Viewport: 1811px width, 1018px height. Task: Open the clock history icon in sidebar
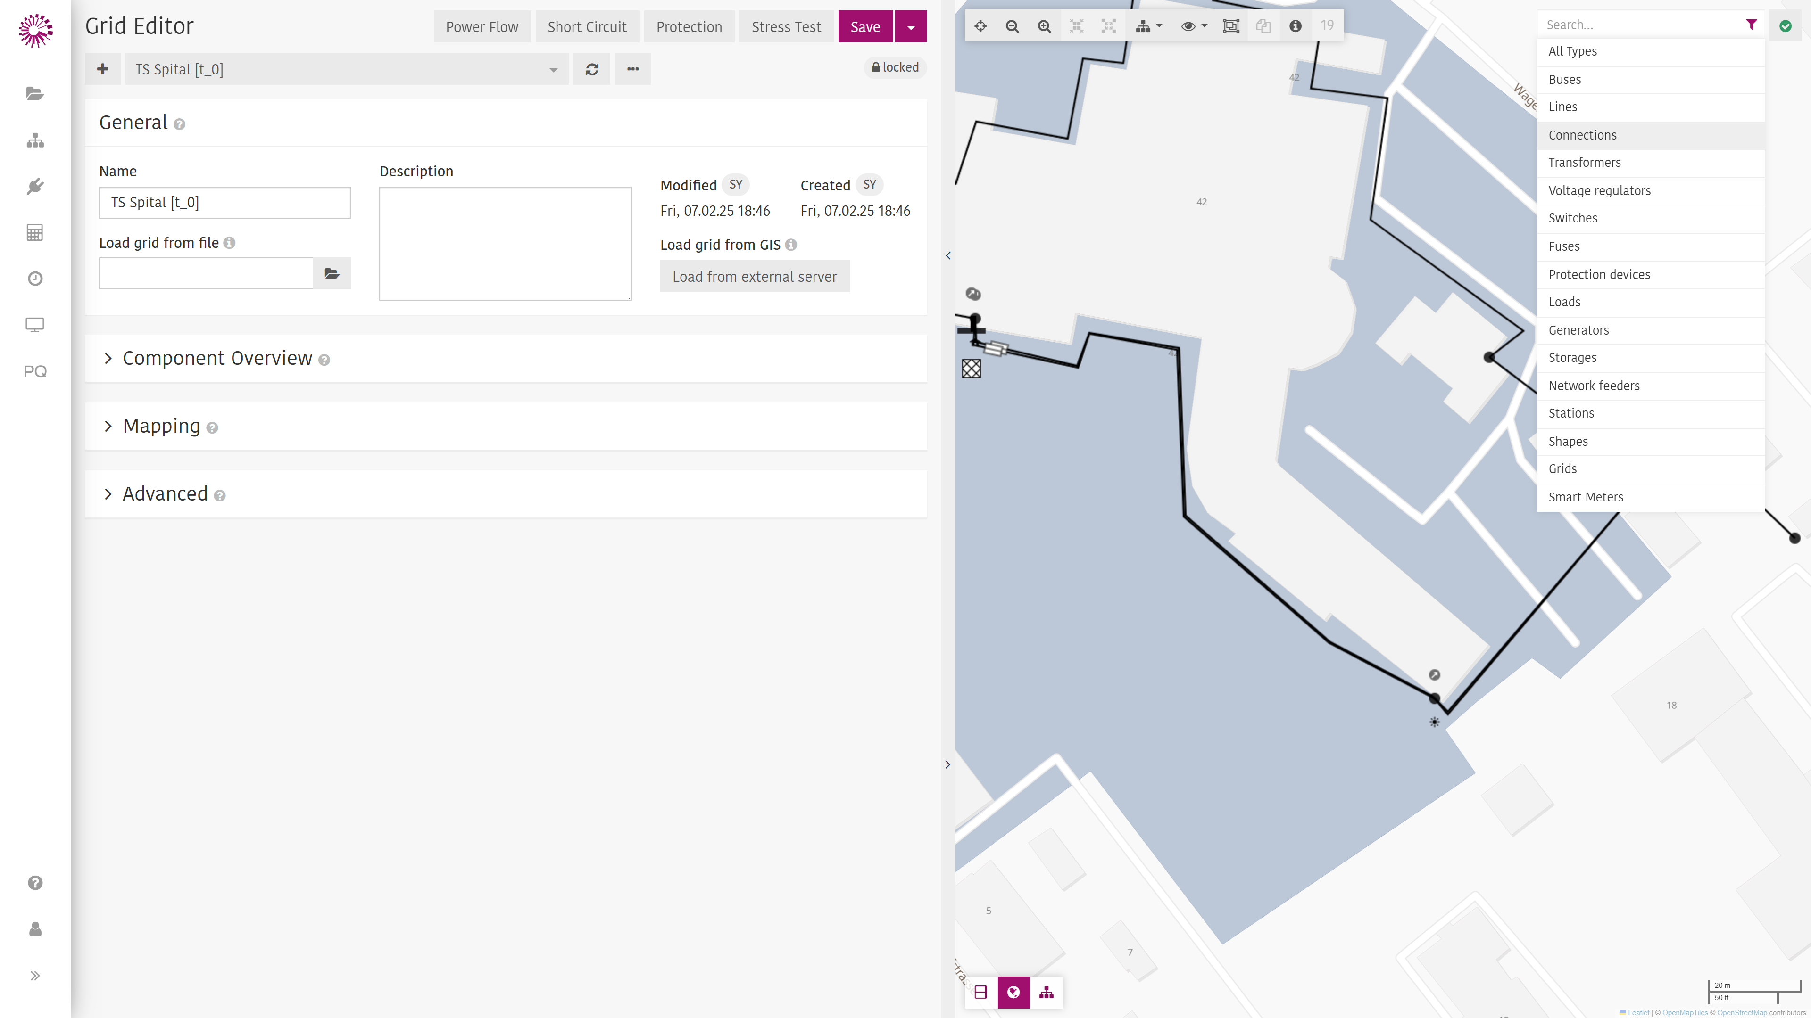[35, 279]
